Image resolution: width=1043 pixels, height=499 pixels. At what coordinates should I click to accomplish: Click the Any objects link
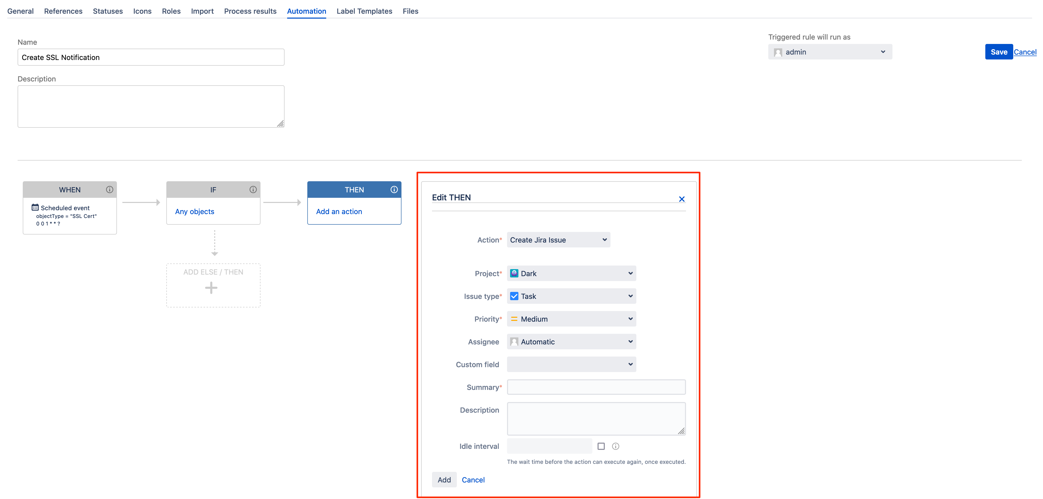[x=194, y=211]
